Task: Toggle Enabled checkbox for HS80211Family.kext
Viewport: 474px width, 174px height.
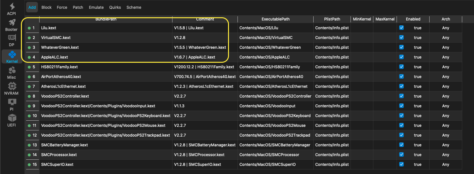Action: click(401, 67)
